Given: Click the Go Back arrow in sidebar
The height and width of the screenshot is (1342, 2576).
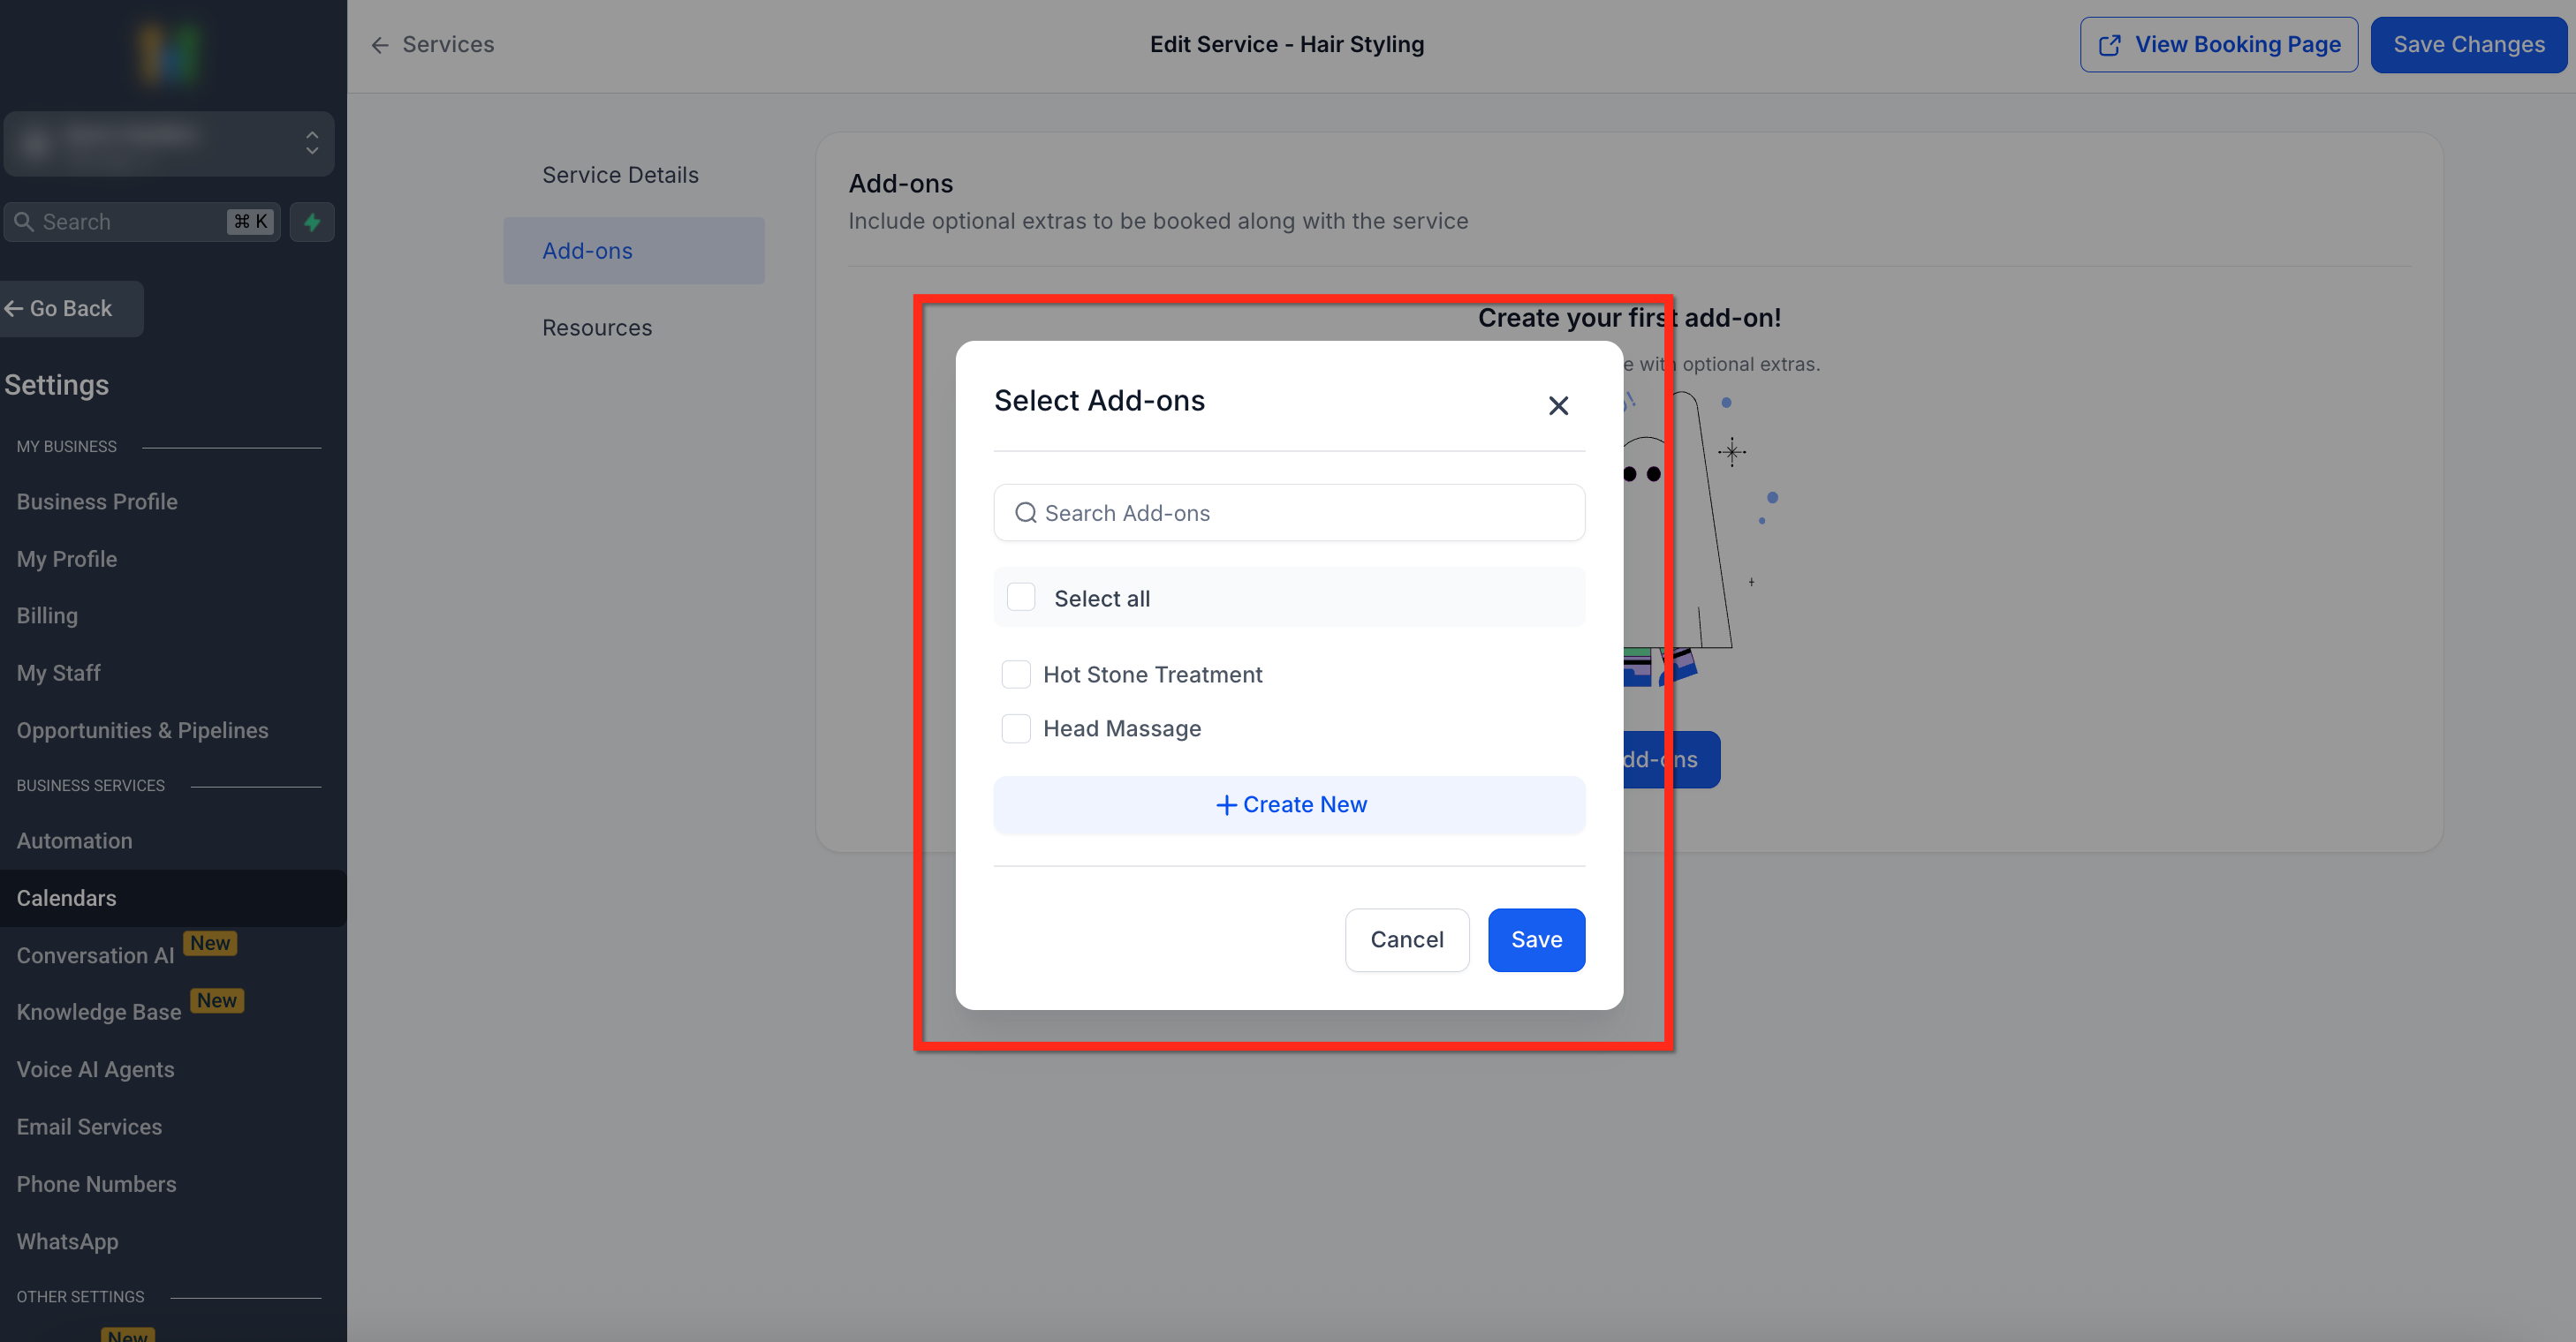Looking at the screenshot, I should click(x=14, y=309).
